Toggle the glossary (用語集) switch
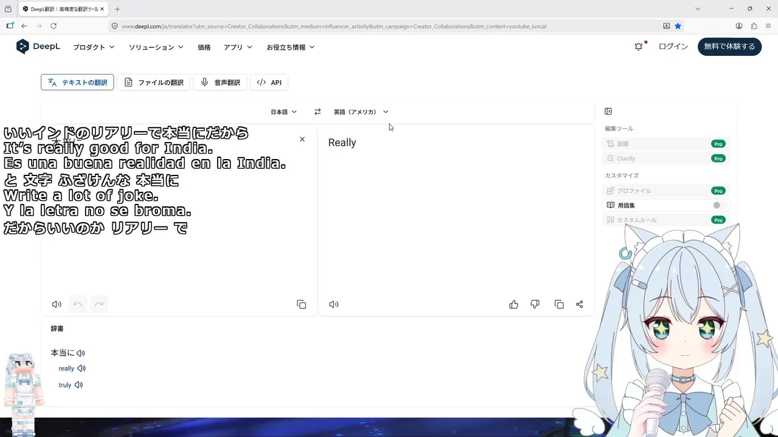Image resolution: width=778 pixels, height=437 pixels. pos(720,205)
